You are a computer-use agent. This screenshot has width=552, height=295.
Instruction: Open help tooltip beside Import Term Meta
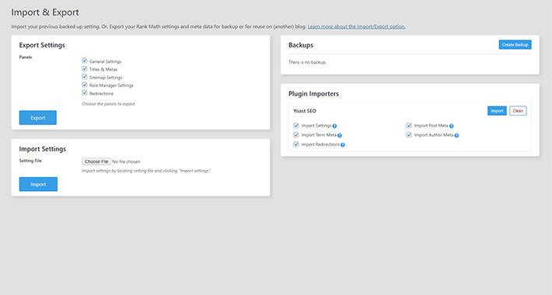340,135
